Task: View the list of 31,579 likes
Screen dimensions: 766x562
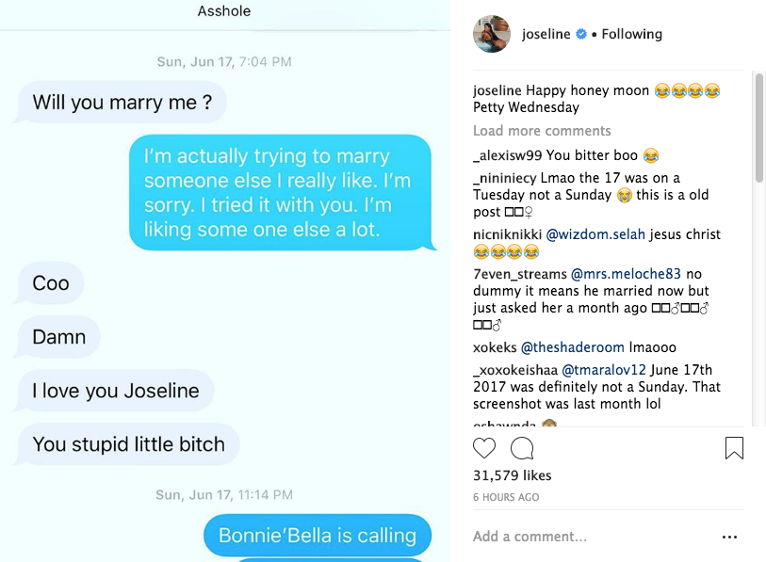Action: (x=513, y=475)
